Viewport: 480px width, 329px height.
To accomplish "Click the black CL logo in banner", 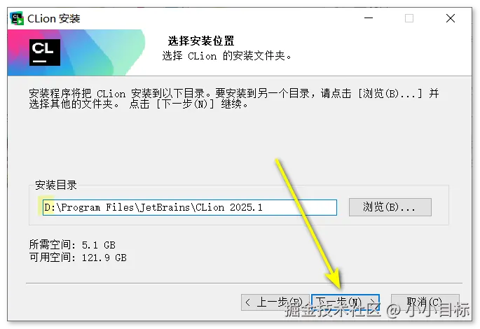I will point(45,52).
